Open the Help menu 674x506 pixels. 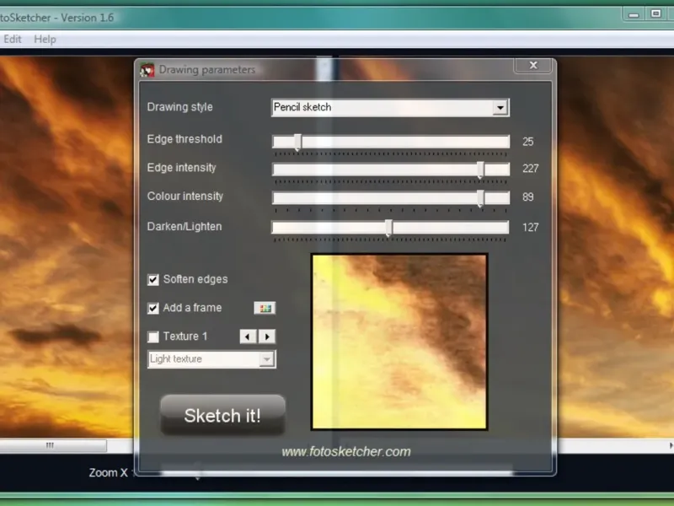tap(45, 39)
